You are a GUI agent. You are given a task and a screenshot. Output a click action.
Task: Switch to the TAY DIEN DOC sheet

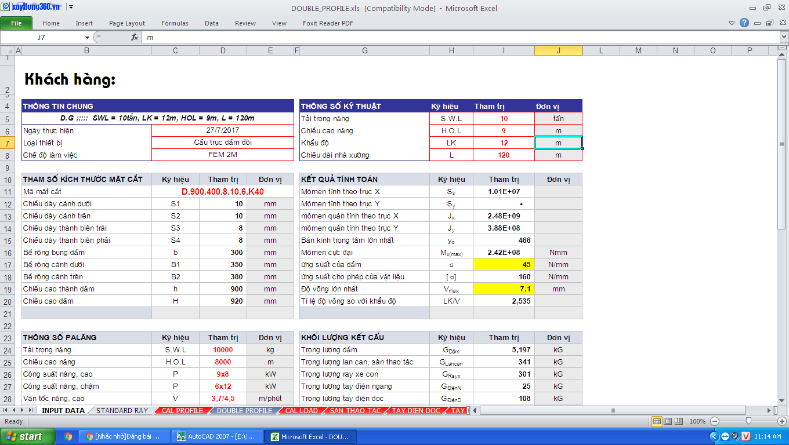(416, 410)
